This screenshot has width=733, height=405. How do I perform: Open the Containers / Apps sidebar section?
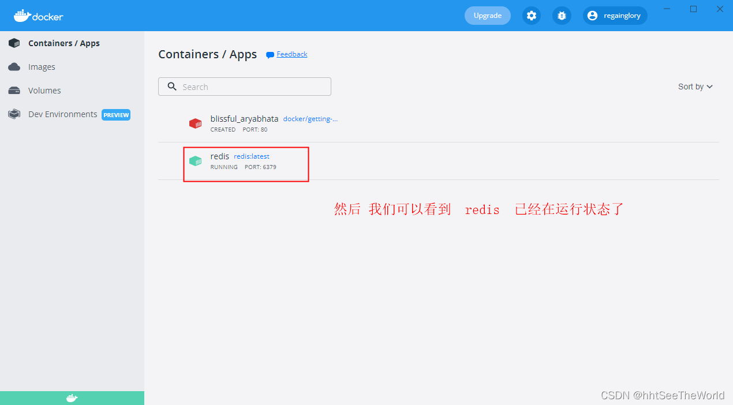[x=63, y=43]
